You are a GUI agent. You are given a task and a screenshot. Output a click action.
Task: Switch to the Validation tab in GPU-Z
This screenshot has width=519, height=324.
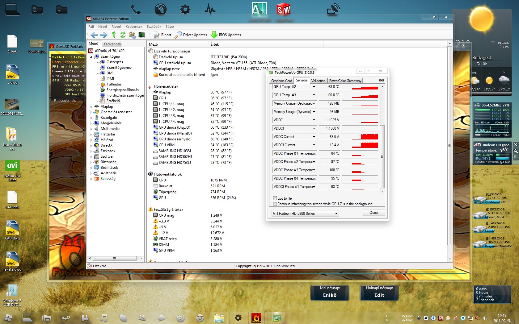pos(318,81)
